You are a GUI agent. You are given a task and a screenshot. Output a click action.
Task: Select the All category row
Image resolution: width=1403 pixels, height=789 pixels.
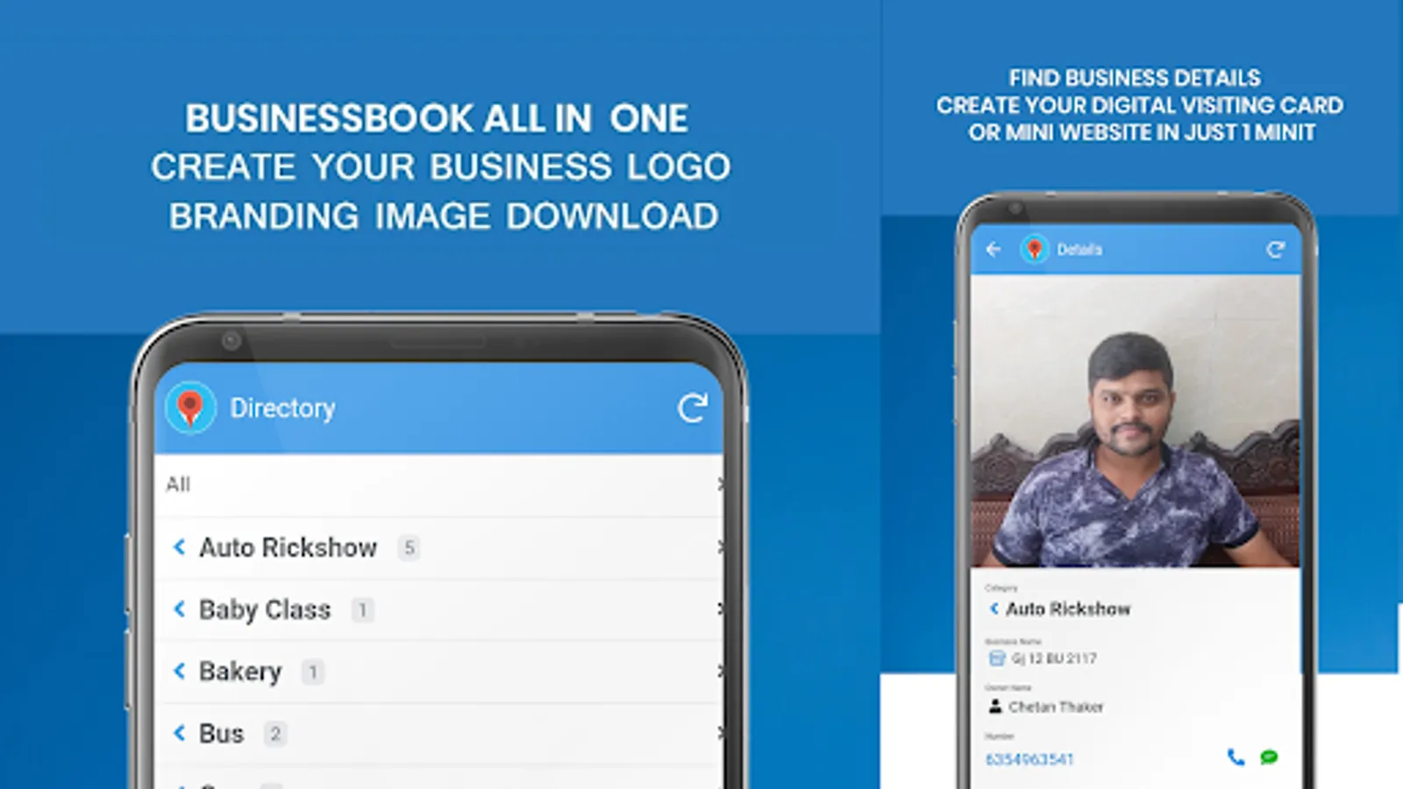coord(438,485)
